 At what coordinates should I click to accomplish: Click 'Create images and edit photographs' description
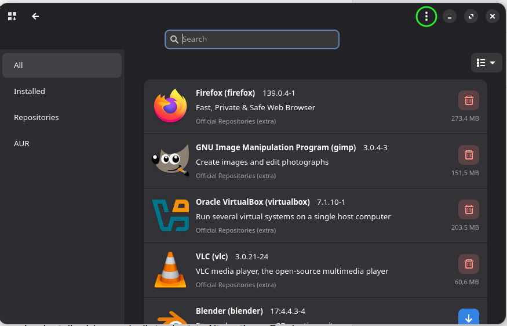click(x=262, y=162)
